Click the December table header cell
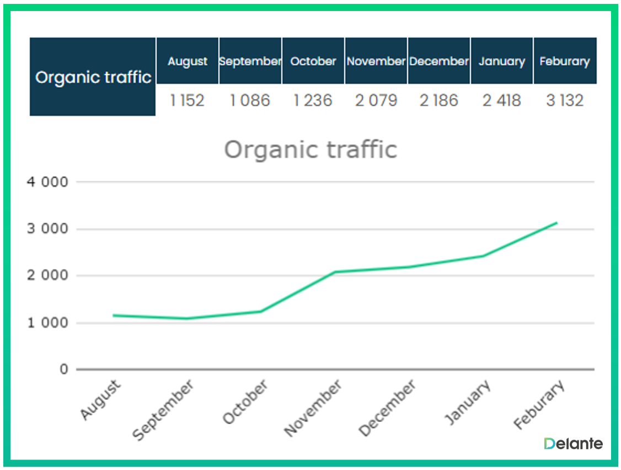The width and height of the screenshot is (621, 470). [x=439, y=61]
